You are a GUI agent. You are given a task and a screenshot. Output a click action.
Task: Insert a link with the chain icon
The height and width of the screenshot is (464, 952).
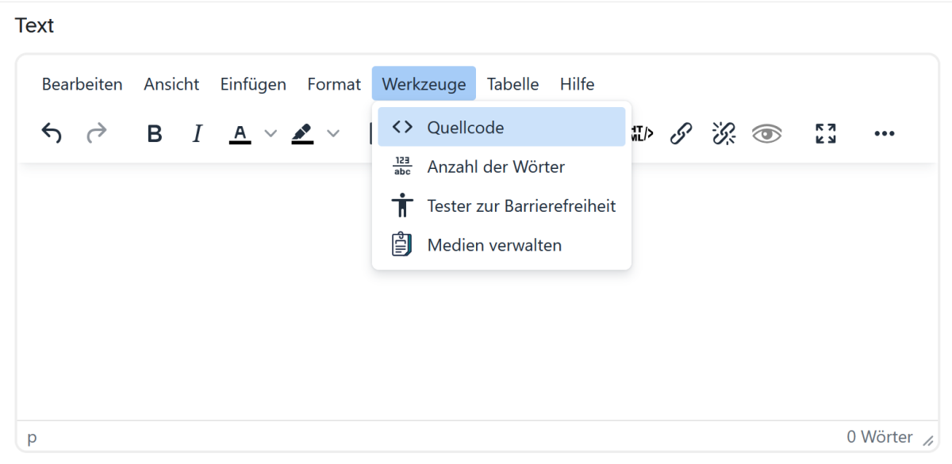coord(680,133)
